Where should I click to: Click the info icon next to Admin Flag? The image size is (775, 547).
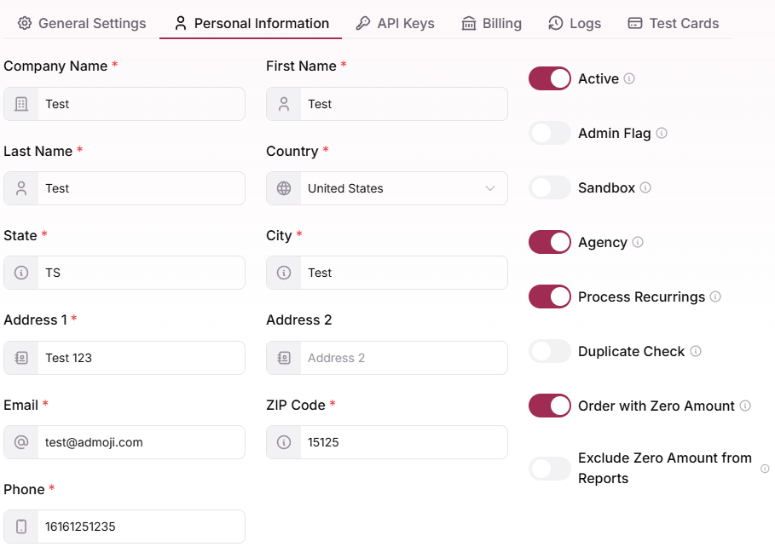[x=662, y=133]
